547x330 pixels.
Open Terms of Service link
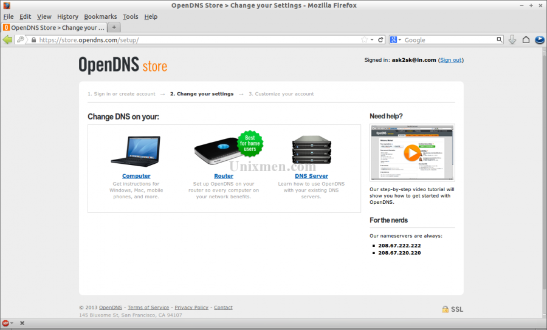click(x=148, y=308)
